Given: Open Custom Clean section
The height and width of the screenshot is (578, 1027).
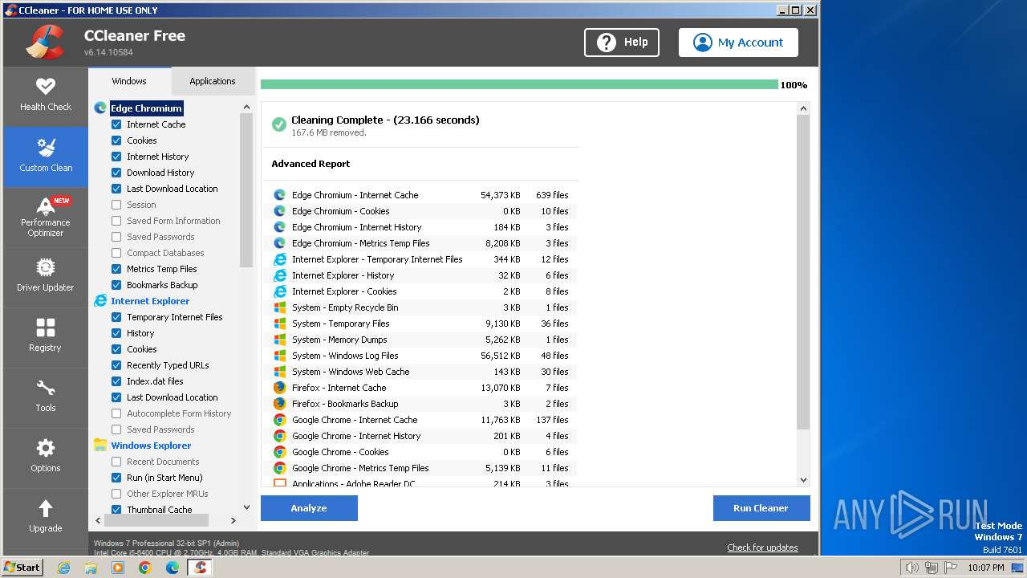Looking at the screenshot, I should (46, 157).
